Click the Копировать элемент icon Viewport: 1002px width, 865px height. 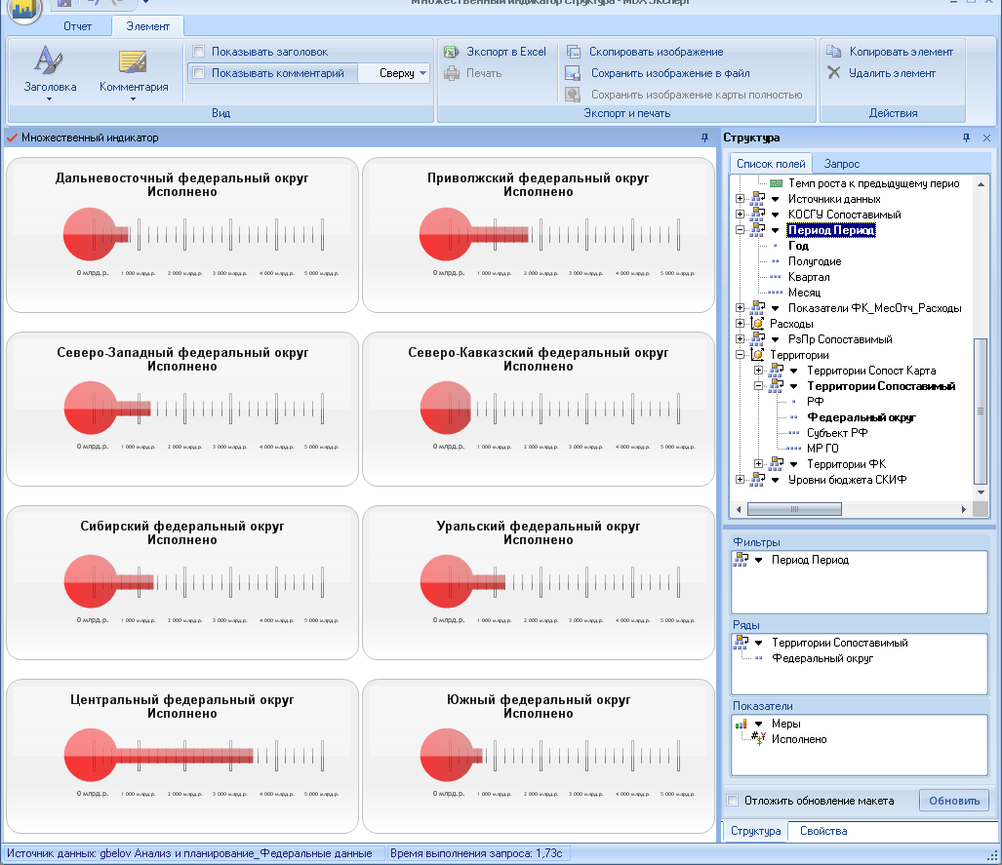834,51
